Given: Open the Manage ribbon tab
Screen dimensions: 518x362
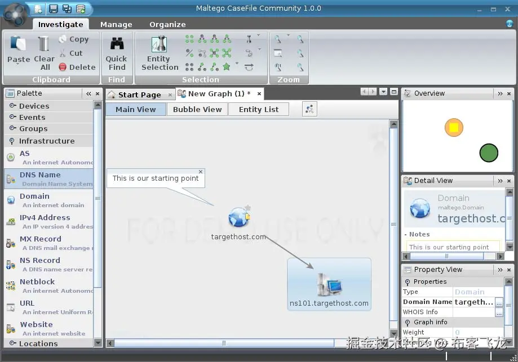Looking at the screenshot, I should coord(116,24).
